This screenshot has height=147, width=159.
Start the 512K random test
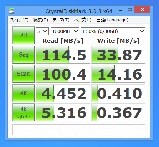tap(23, 74)
